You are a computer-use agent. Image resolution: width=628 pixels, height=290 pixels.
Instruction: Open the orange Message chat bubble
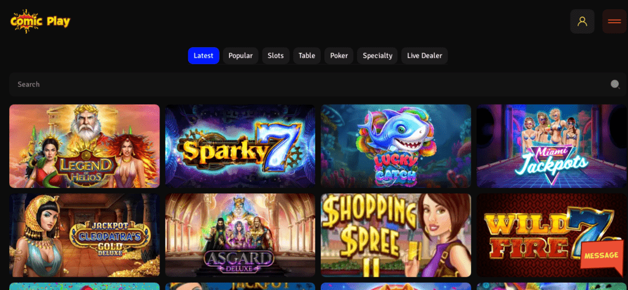tap(602, 256)
